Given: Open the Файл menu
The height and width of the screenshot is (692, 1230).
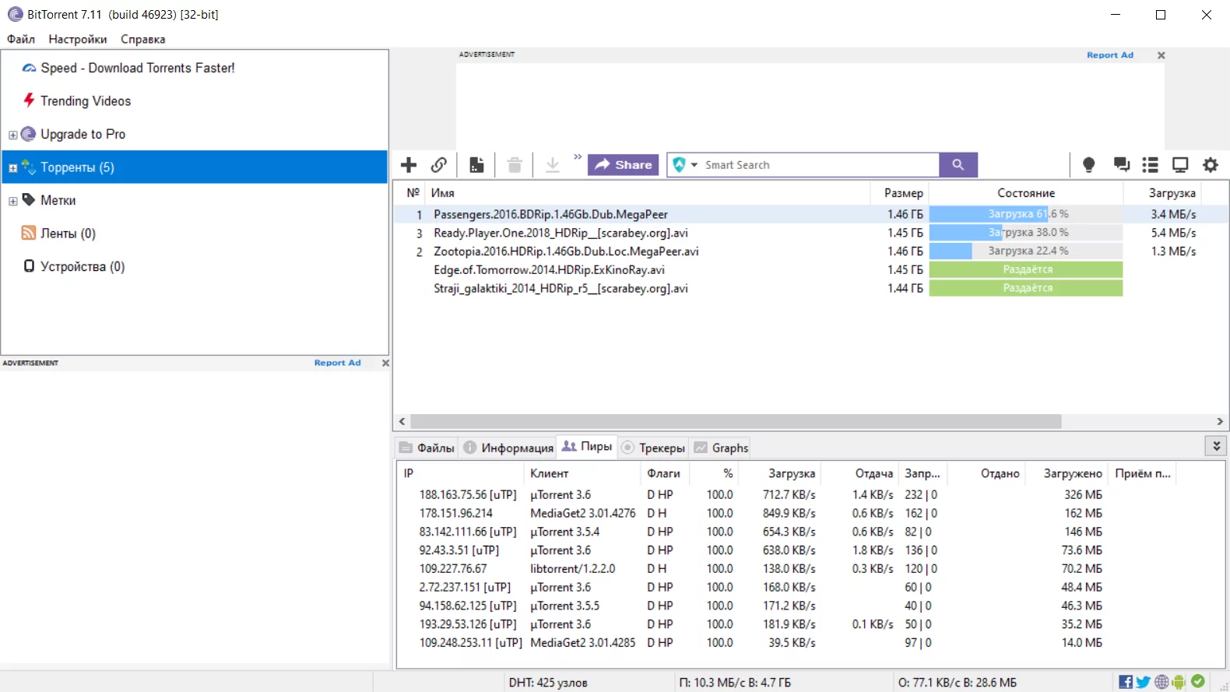Looking at the screenshot, I should [x=21, y=39].
